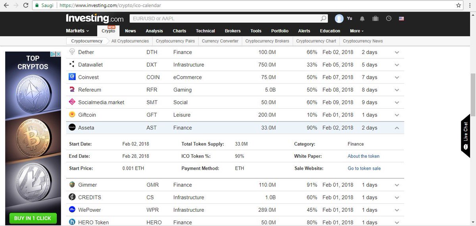Bookmark this page with the star icon

pyautogui.click(x=459, y=6)
